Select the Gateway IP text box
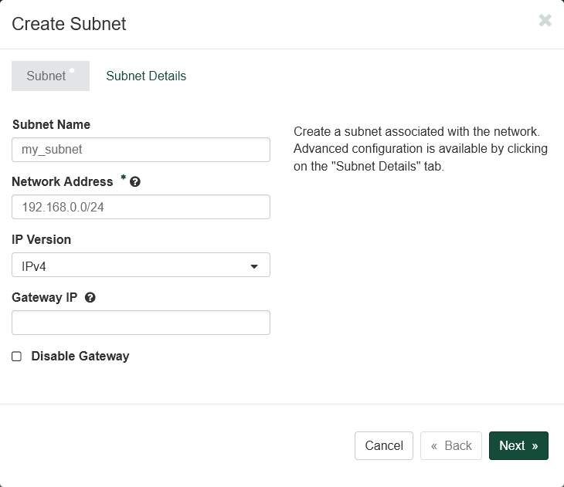 point(141,323)
